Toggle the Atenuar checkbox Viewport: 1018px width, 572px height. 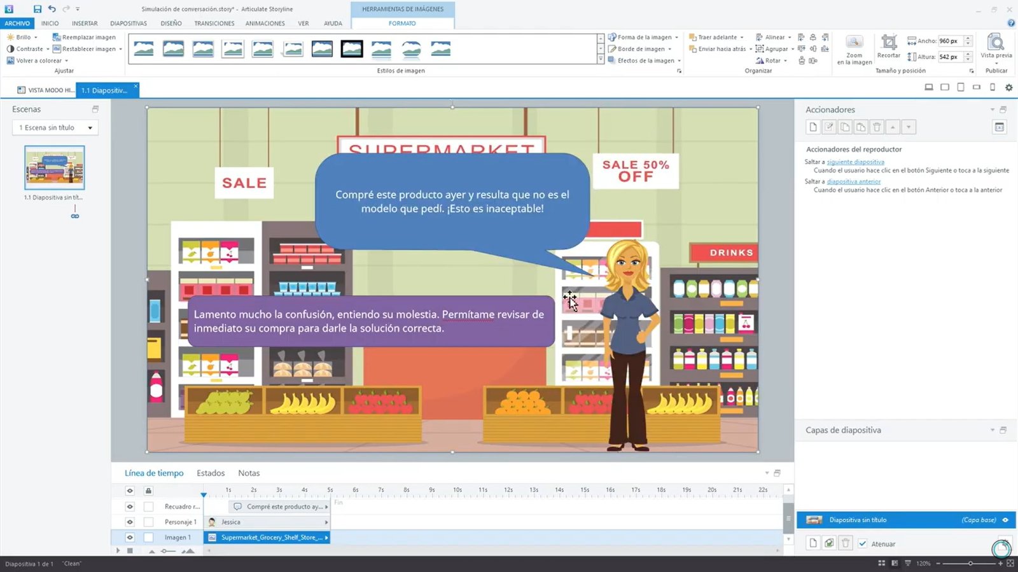pos(862,544)
